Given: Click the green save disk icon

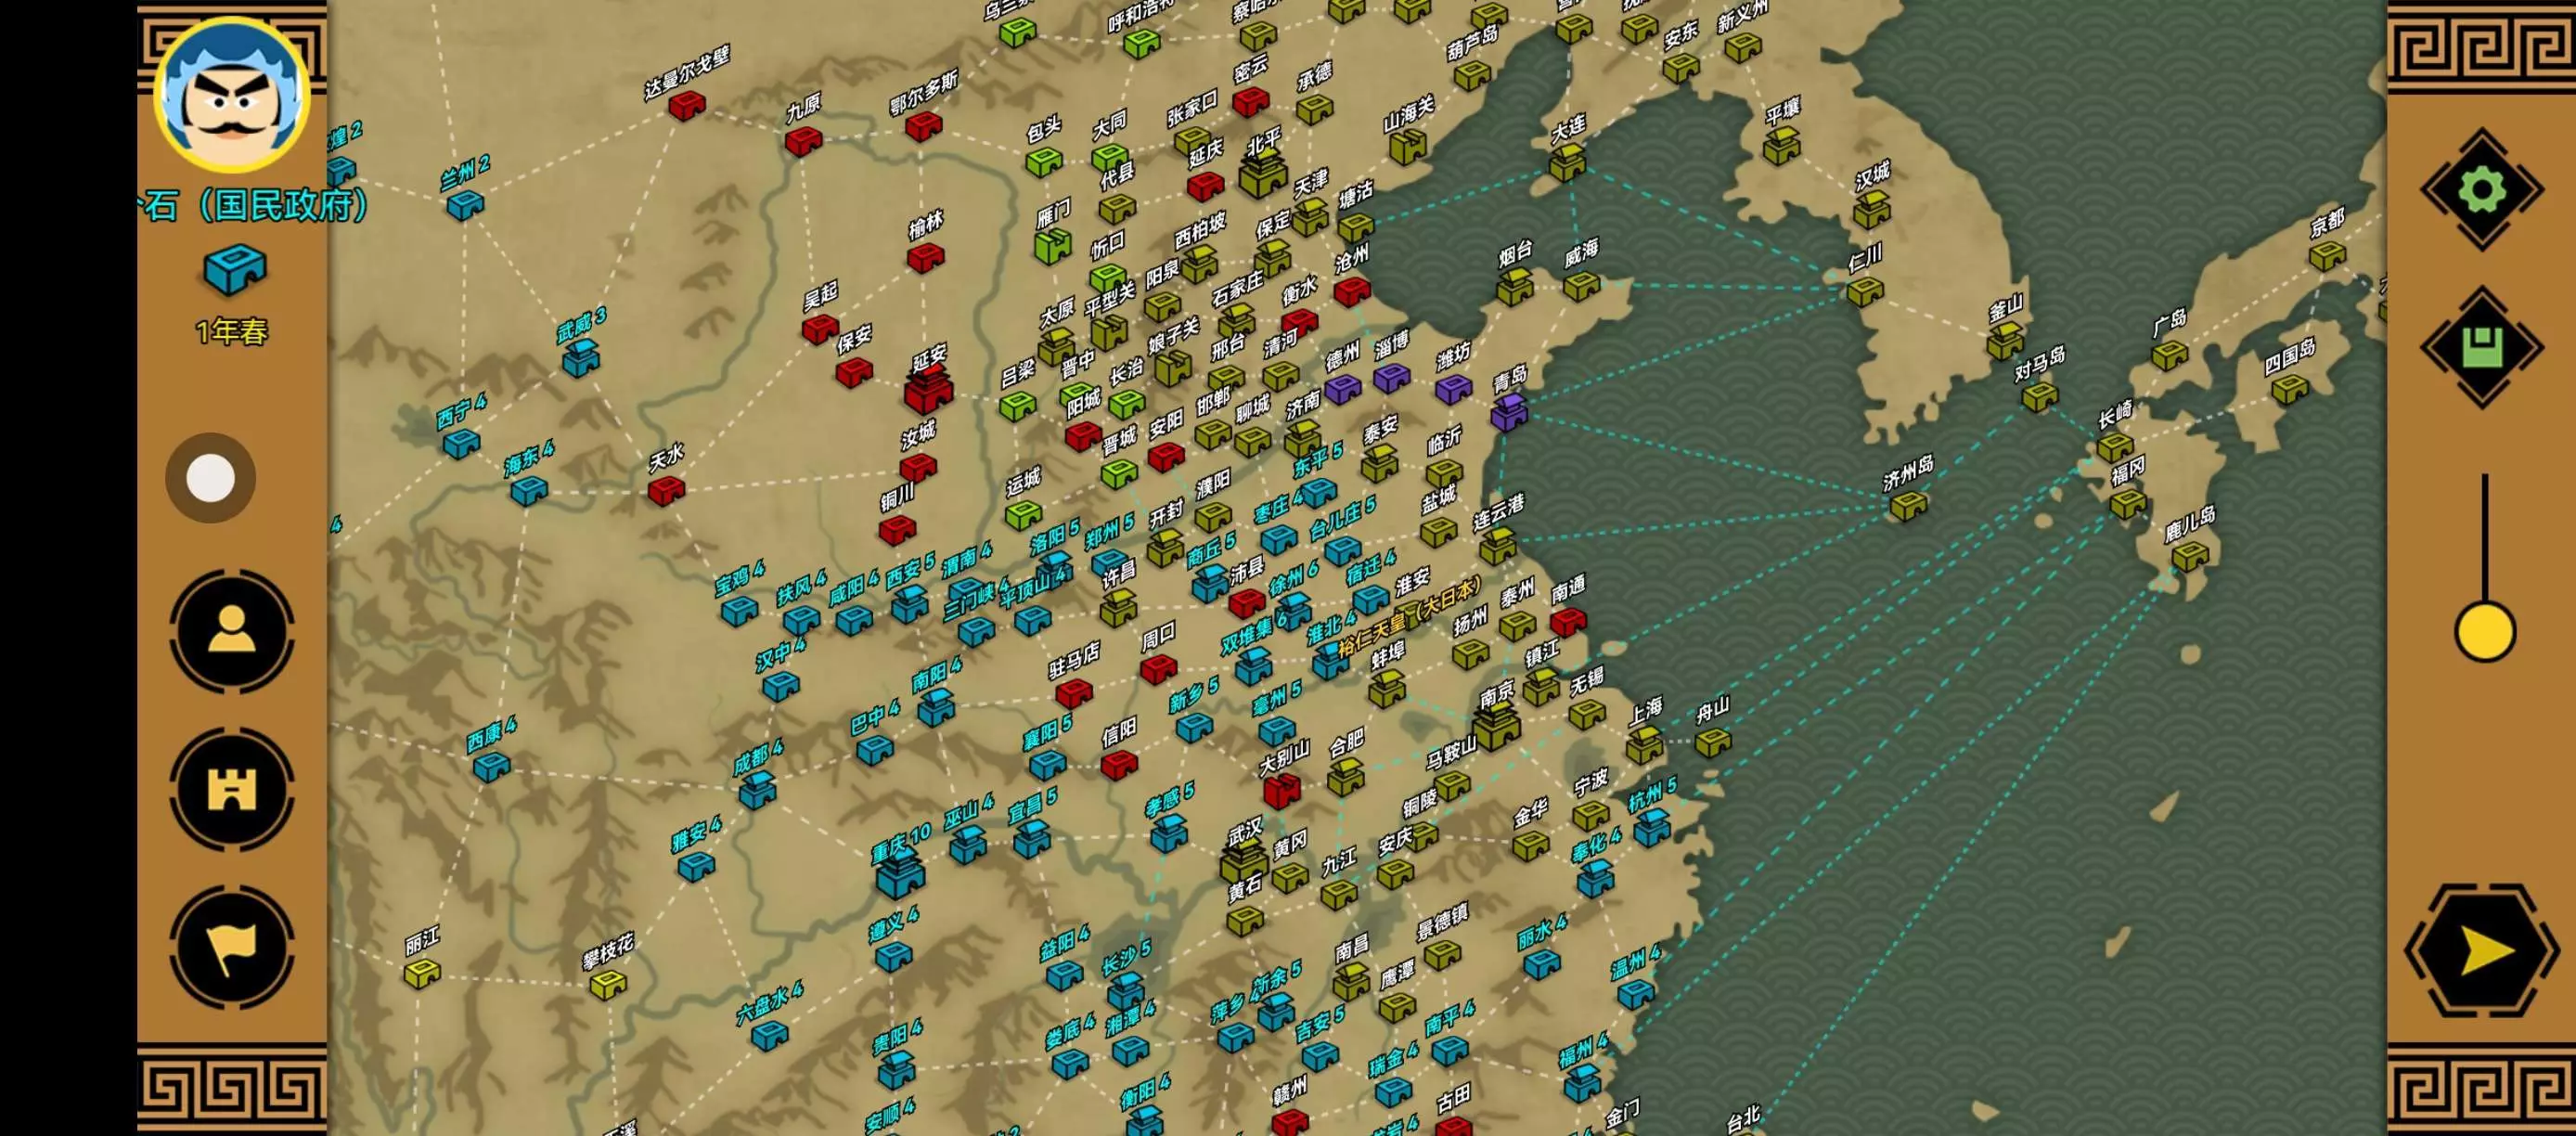Looking at the screenshot, I should point(2481,347).
